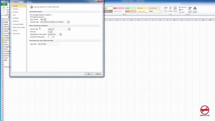Select the Save category in Excel Options

pyautogui.click(x=19, y=15)
